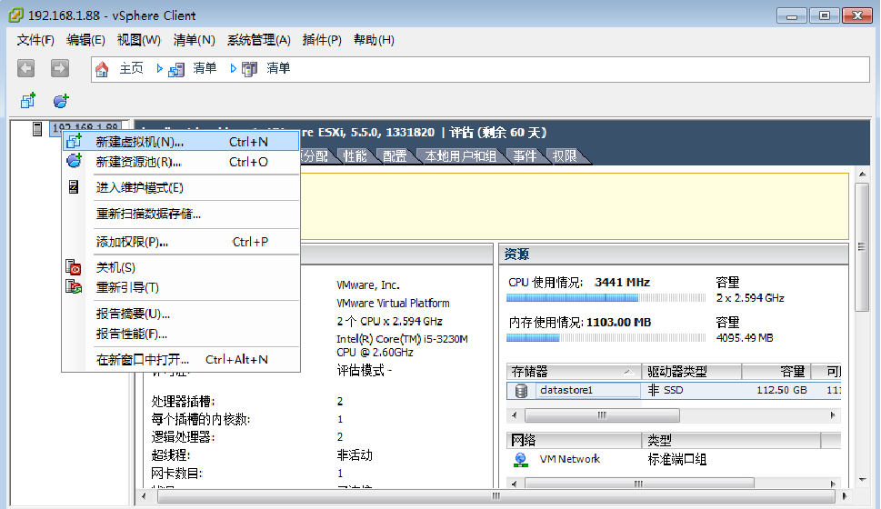This screenshot has width=881, height=509.
Task: Choose 报告性能(F)... menu entry
Action: coord(181,334)
